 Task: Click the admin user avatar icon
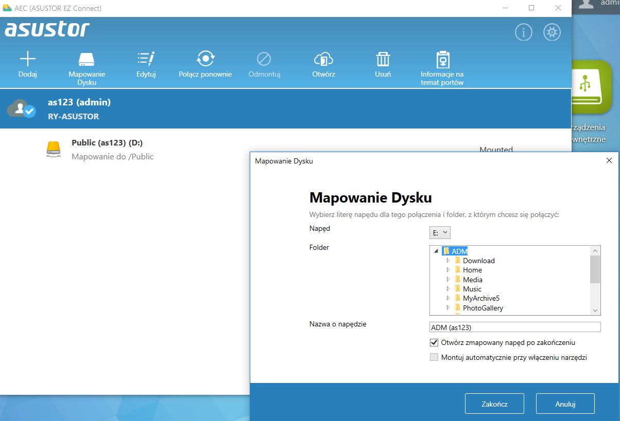pos(586,3)
